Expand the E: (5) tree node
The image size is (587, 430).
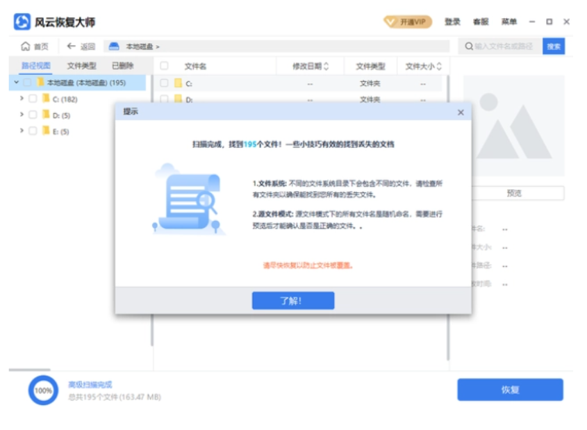point(22,131)
